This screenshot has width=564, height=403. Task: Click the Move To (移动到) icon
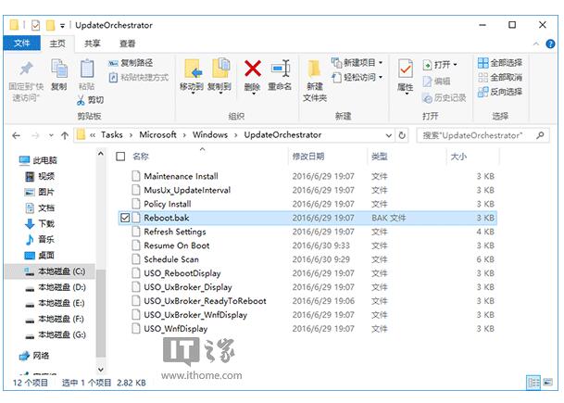(192, 72)
